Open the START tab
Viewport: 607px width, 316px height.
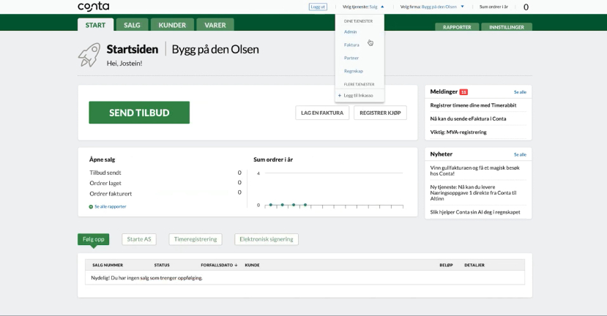[95, 25]
